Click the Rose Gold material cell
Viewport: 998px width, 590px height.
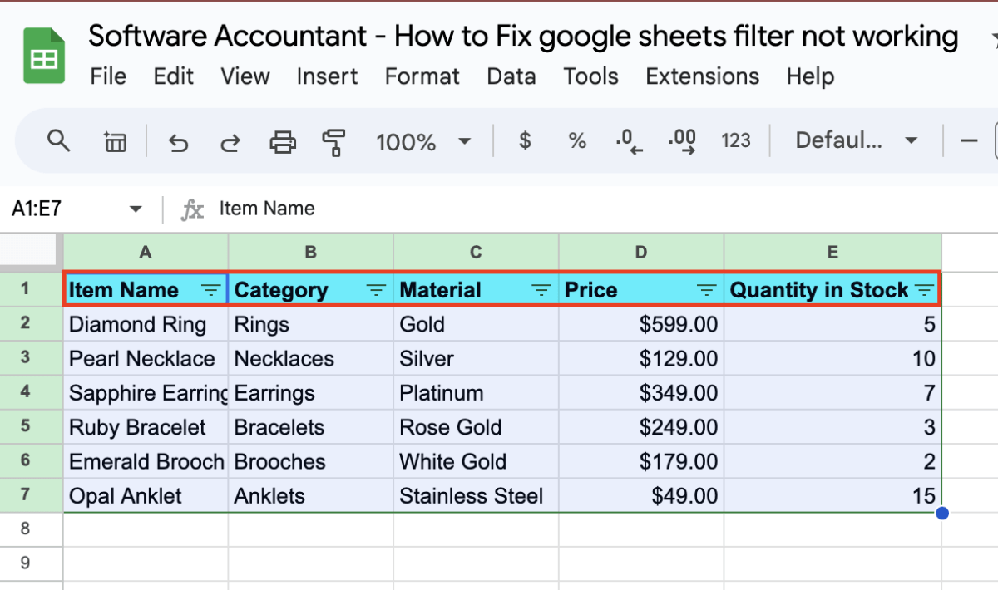click(476, 427)
